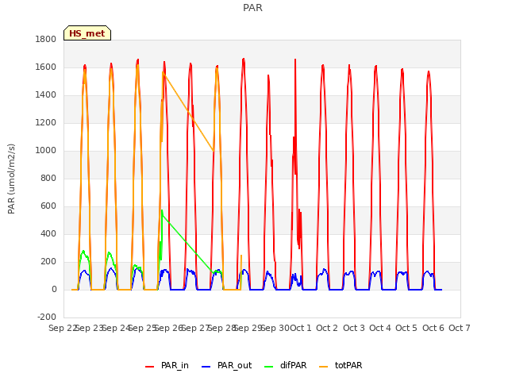Image resolution: width=508 pixels, height=381 pixels.
Task: Click the HS_met annotation label
Action: point(87,33)
